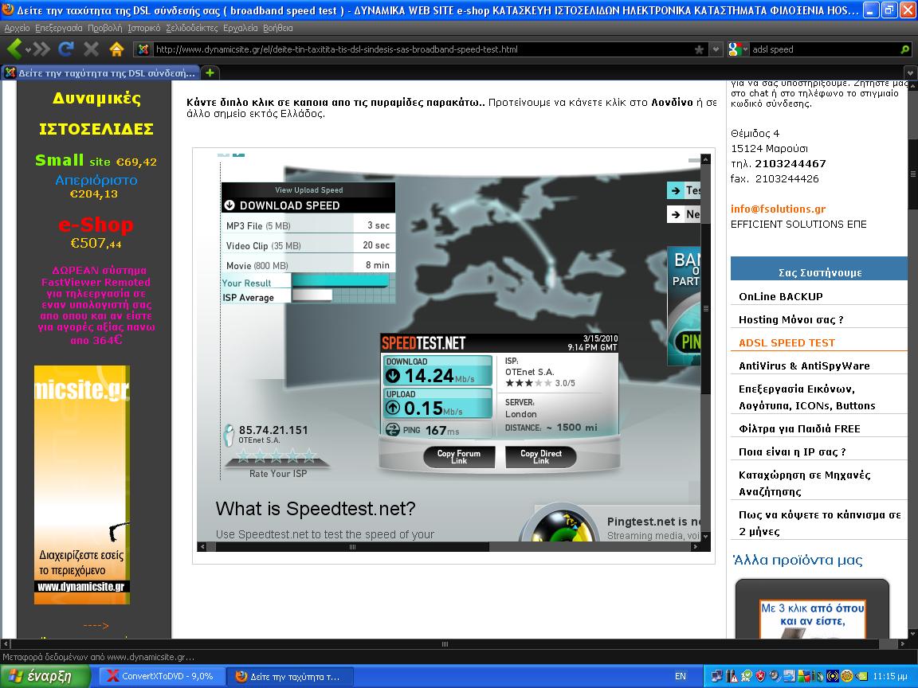The height and width of the screenshot is (688, 918).
Task: Select the DSL speed test browser tab
Action: click(x=100, y=72)
